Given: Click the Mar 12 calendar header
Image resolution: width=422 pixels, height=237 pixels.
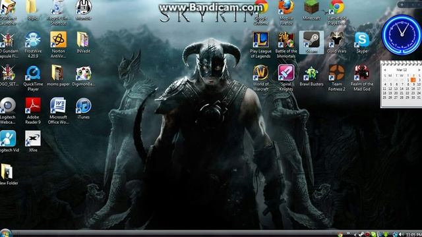Looking at the screenshot, I should (402, 70).
